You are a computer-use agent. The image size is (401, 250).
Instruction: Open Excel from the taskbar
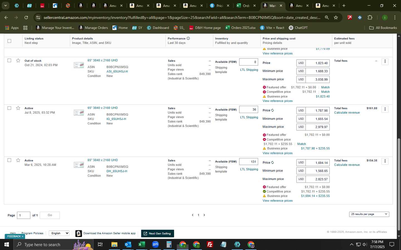141,244
